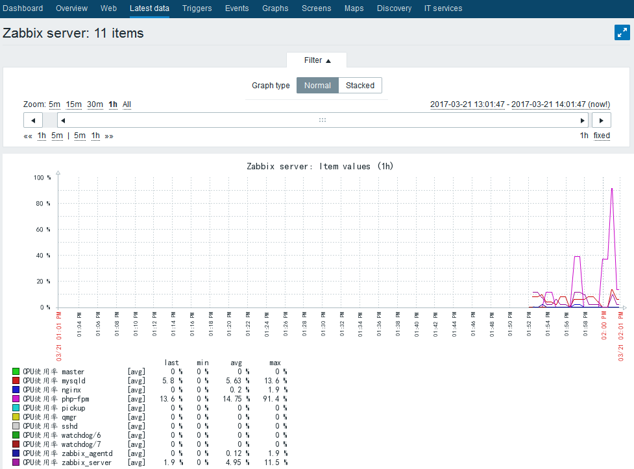
Task: Toggle fullscreen mode icon at top right
Action: 622,32
